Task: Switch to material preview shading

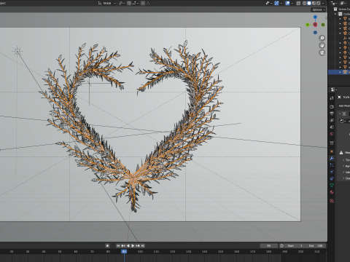Action: 314,3
